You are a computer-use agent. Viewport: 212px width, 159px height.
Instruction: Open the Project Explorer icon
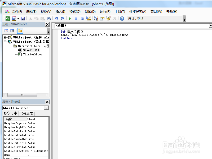click(96, 19)
